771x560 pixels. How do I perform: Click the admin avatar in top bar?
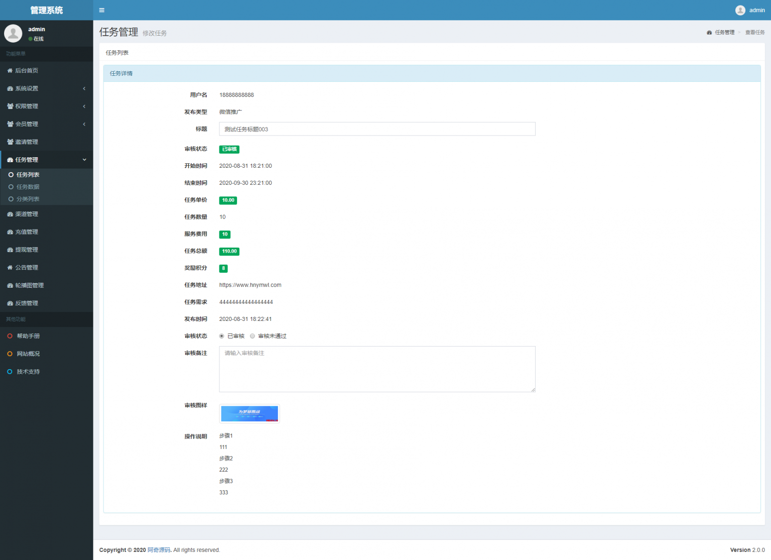(740, 10)
